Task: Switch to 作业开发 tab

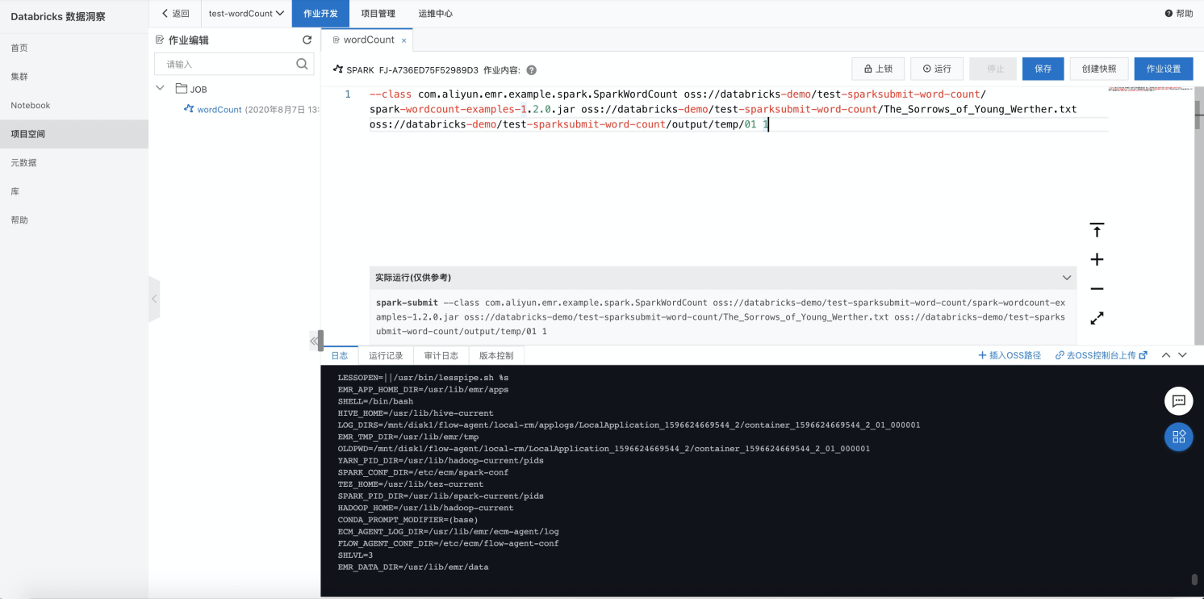Action: [x=320, y=14]
